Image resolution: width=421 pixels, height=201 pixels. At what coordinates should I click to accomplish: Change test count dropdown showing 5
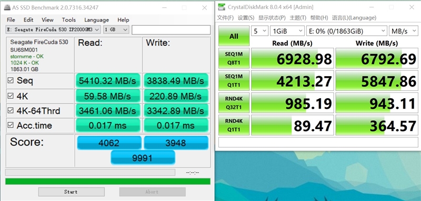click(259, 31)
